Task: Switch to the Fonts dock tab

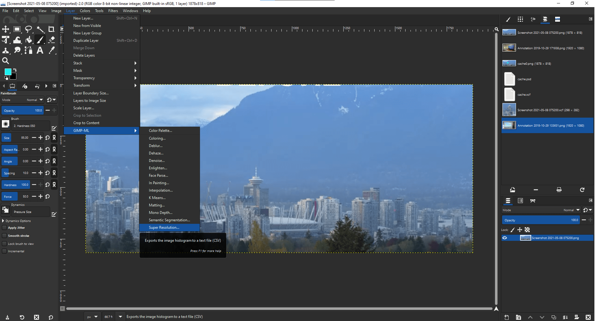Action: click(x=533, y=19)
